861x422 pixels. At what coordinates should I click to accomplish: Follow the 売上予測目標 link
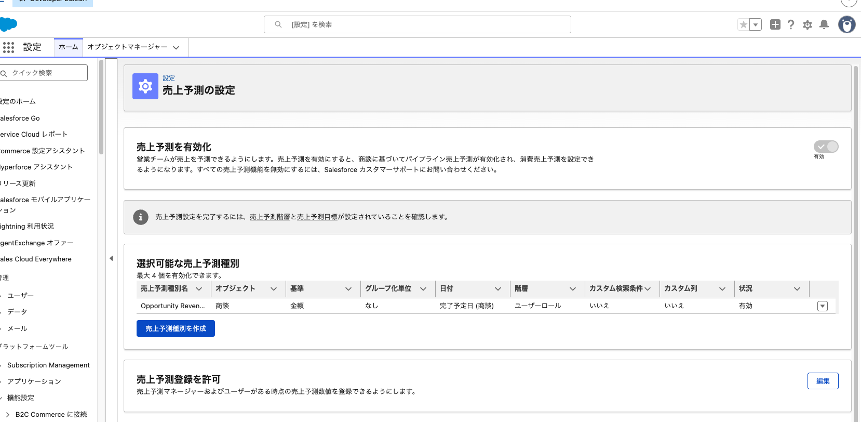pos(317,217)
